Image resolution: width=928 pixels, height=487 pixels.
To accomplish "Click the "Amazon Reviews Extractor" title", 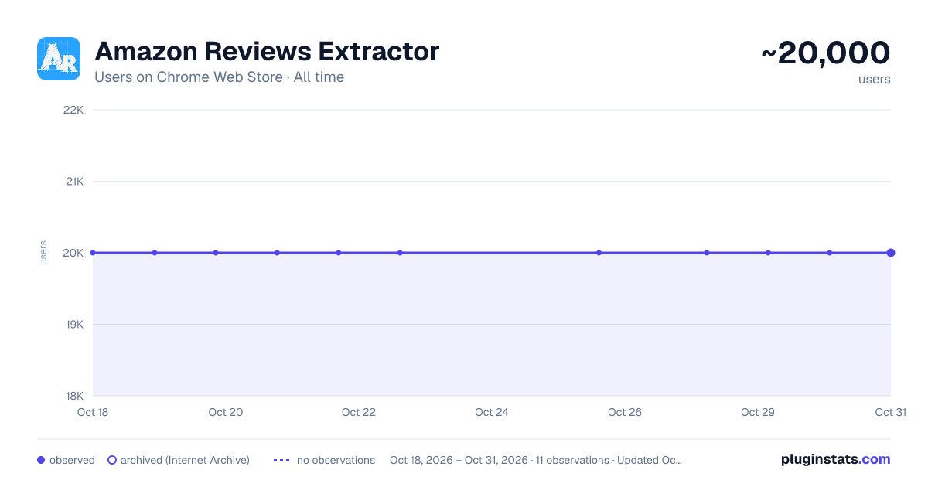I will [x=267, y=52].
